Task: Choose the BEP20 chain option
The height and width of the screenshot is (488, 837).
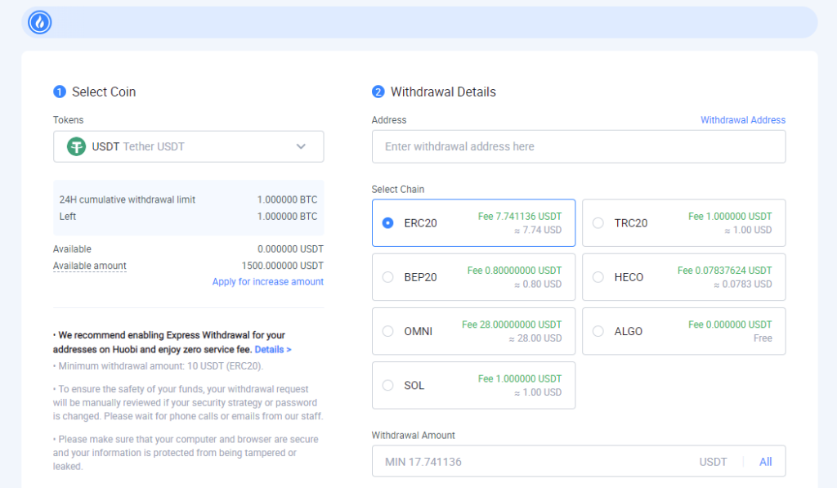Action: pos(473,277)
